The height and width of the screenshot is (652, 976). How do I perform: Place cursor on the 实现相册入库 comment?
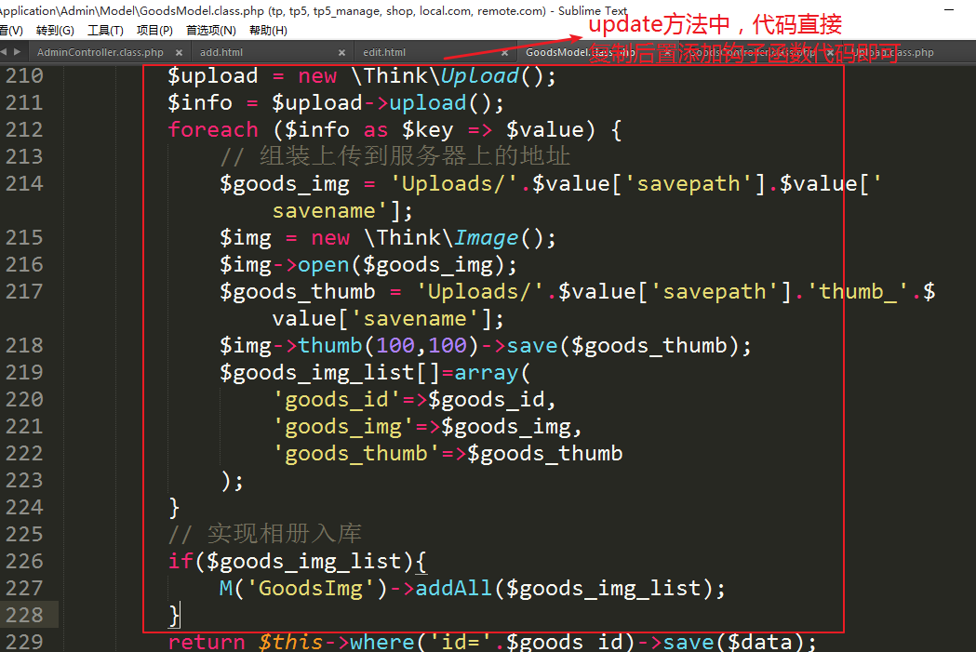(284, 534)
